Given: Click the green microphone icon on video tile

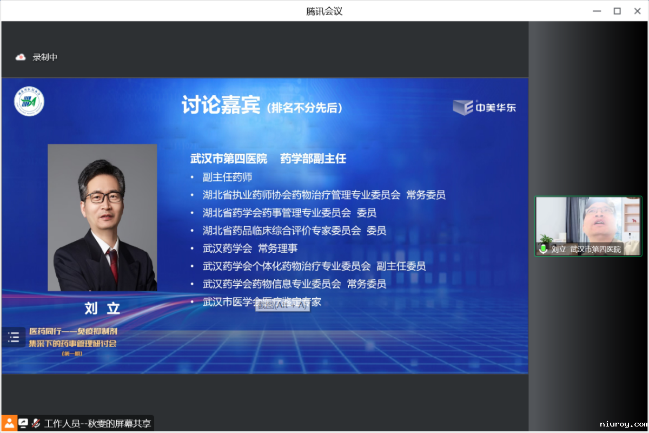Looking at the screenshot, I should 543,249.
